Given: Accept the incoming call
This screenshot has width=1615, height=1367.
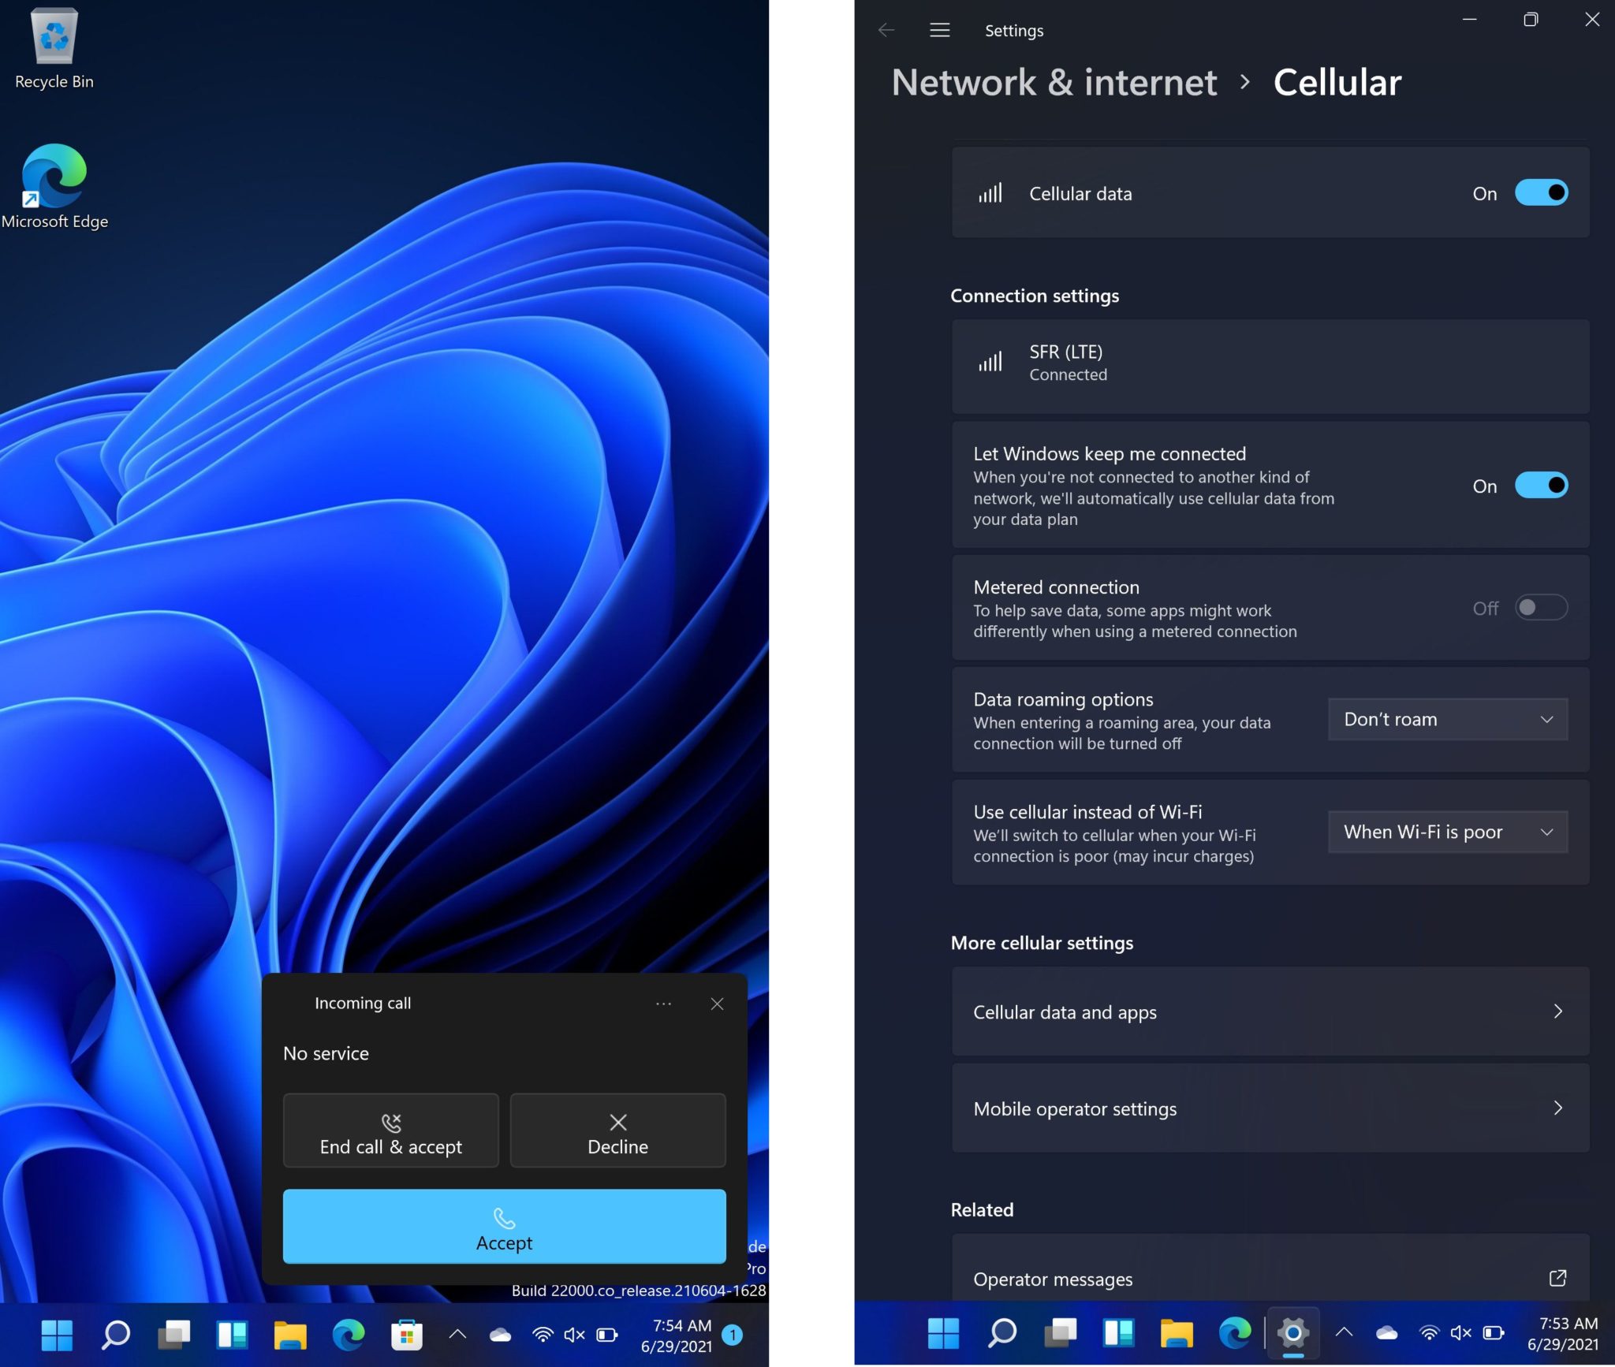Looking at the screenshot, I should pos(504,1227).
